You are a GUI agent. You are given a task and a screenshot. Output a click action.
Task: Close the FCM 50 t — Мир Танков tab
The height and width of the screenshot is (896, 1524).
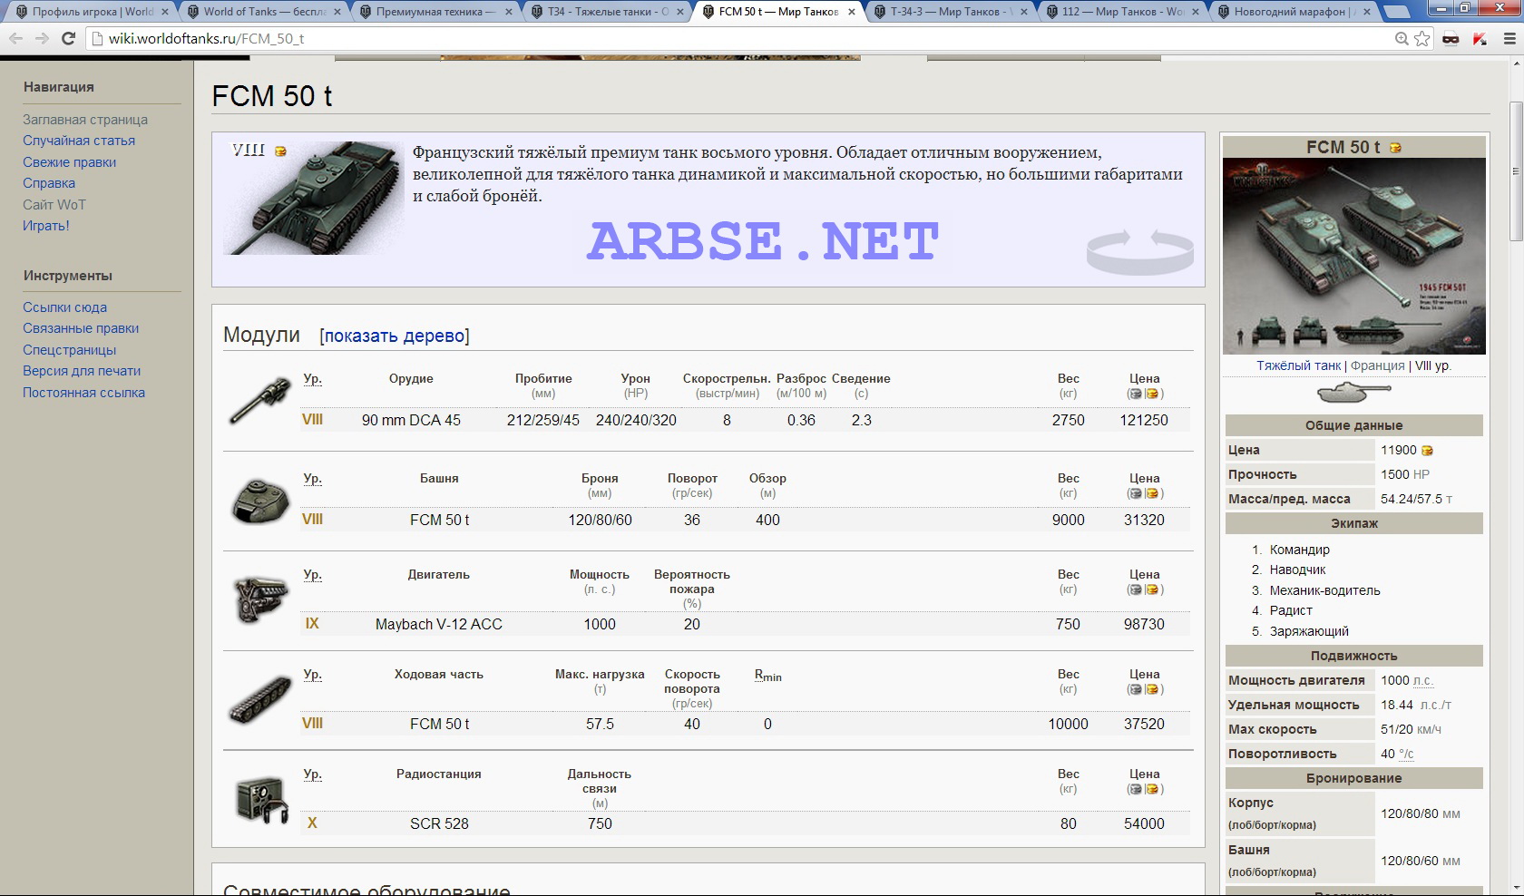pos(851,12)
